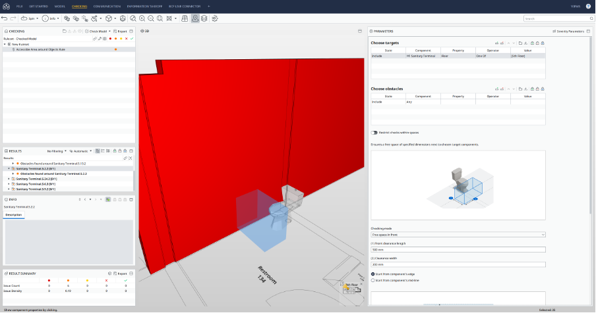Click the Front clearance length input field
596x313 pixels.
click(x=458, y=250)
